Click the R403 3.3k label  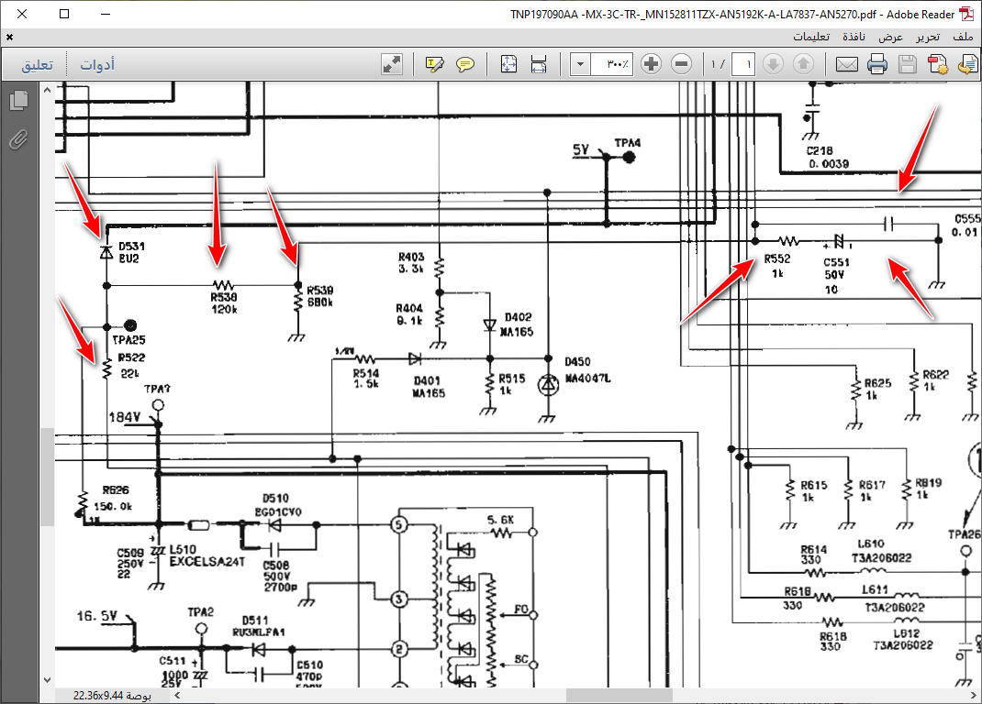tap(411, 262)
